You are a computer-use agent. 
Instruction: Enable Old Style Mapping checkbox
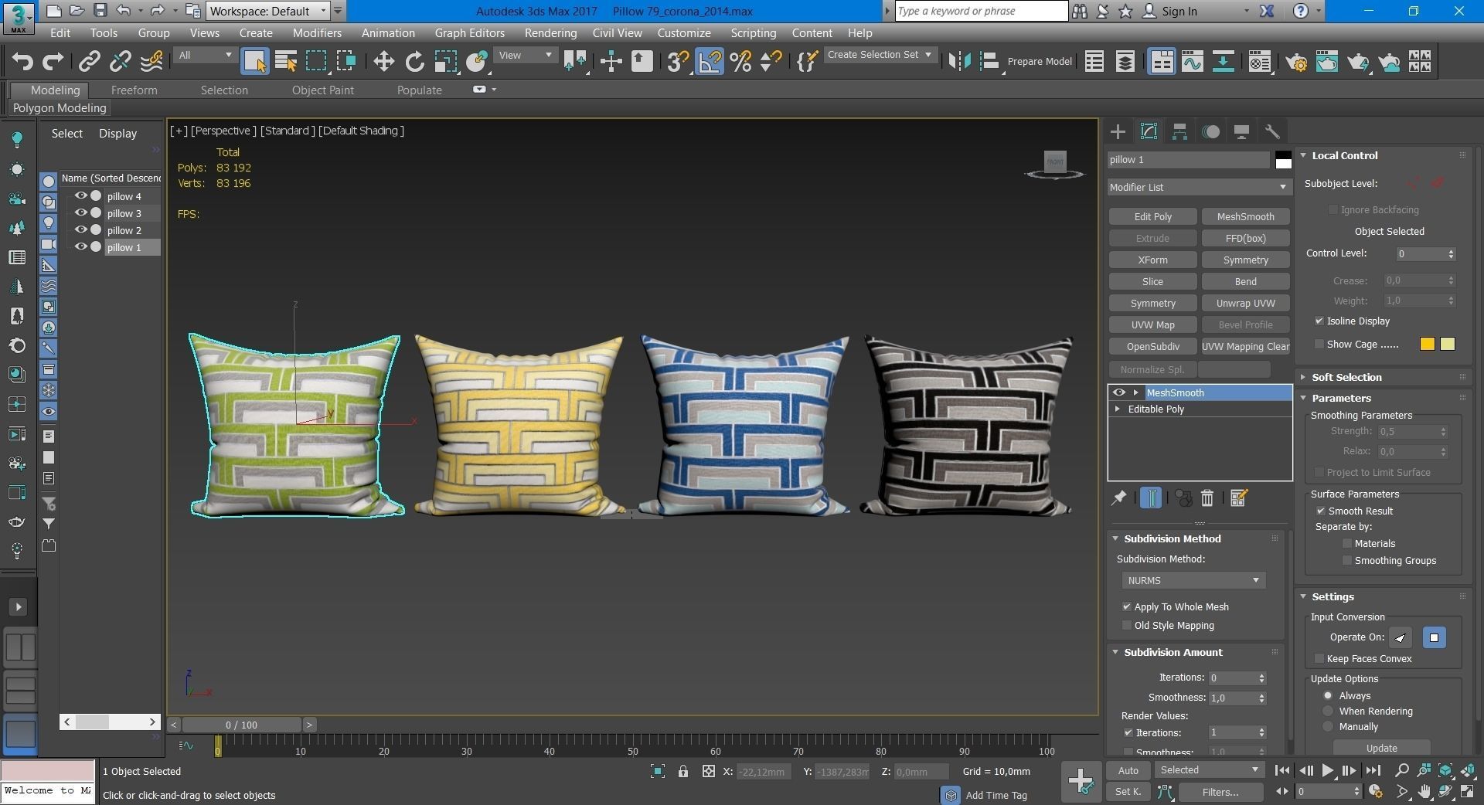coord(1127,625)
